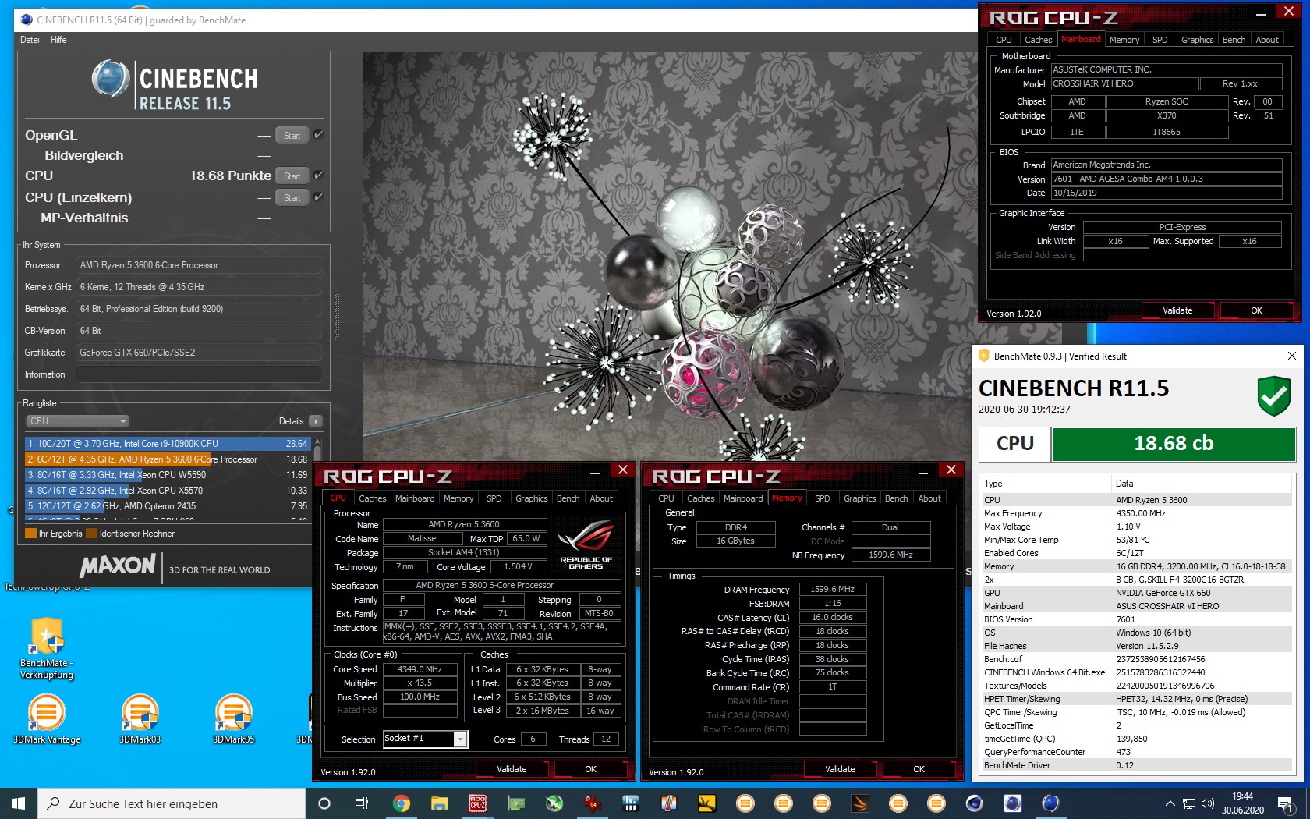The height and width of the screenshot is (819, 1310).
Task: Click Validate in the CPU-Z CPU window
Action: tap(512, 769)
